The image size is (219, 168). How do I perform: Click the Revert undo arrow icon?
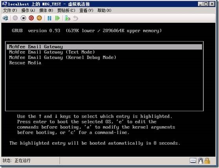(x=76, y=18)
